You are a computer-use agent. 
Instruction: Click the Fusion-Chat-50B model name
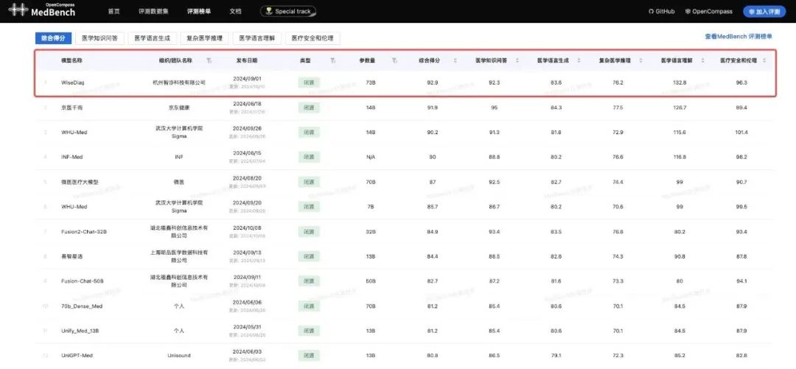[x=83, y=281]
